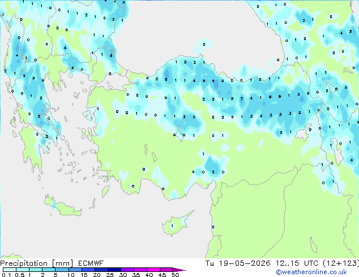Click the 40–45 mm magenta legend swatch
Screen dimensions: 359x277
pyautogui.click(x=153, y=270)
